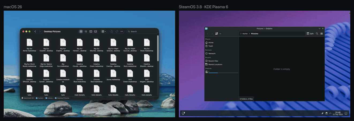Open Recent Locations in Dolphin
This screenshot has height=121, width=354.
tap(221, 64)
